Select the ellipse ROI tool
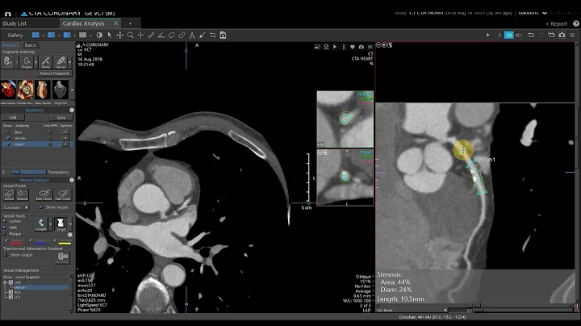The width and height of the screenshot is (581, 326). pyautogui.click(x=171, y=36)
